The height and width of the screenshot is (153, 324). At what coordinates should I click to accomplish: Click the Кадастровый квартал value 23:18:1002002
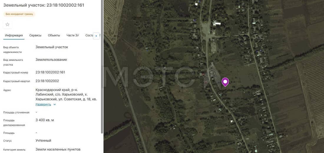(x=47, y=81)
